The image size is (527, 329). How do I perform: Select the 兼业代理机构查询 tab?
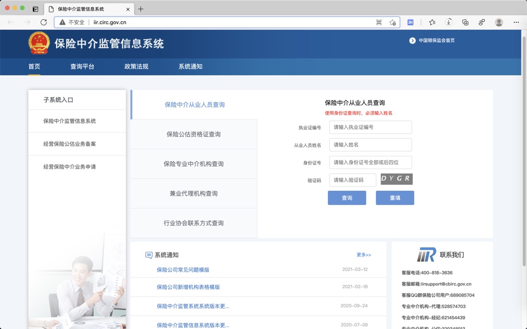click(194, 193)
